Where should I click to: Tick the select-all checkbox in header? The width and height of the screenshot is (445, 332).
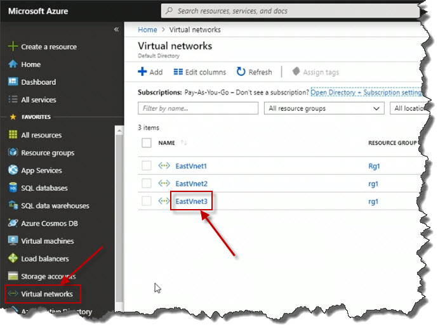(x=147, y=143)
